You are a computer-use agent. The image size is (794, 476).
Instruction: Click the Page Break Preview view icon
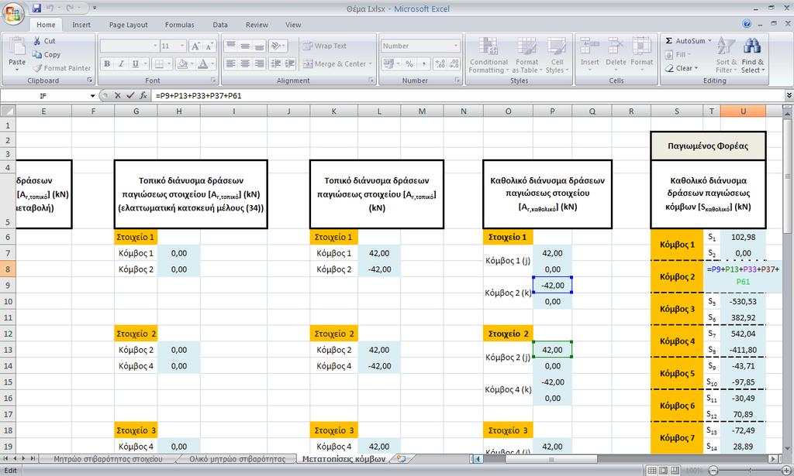coord(675,471)
